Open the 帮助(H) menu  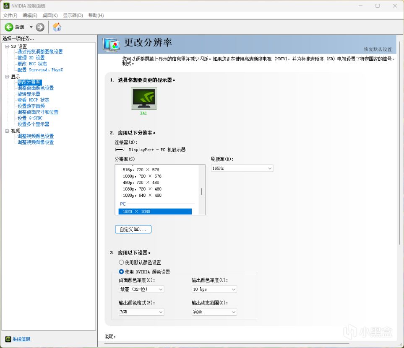[96, 15]
